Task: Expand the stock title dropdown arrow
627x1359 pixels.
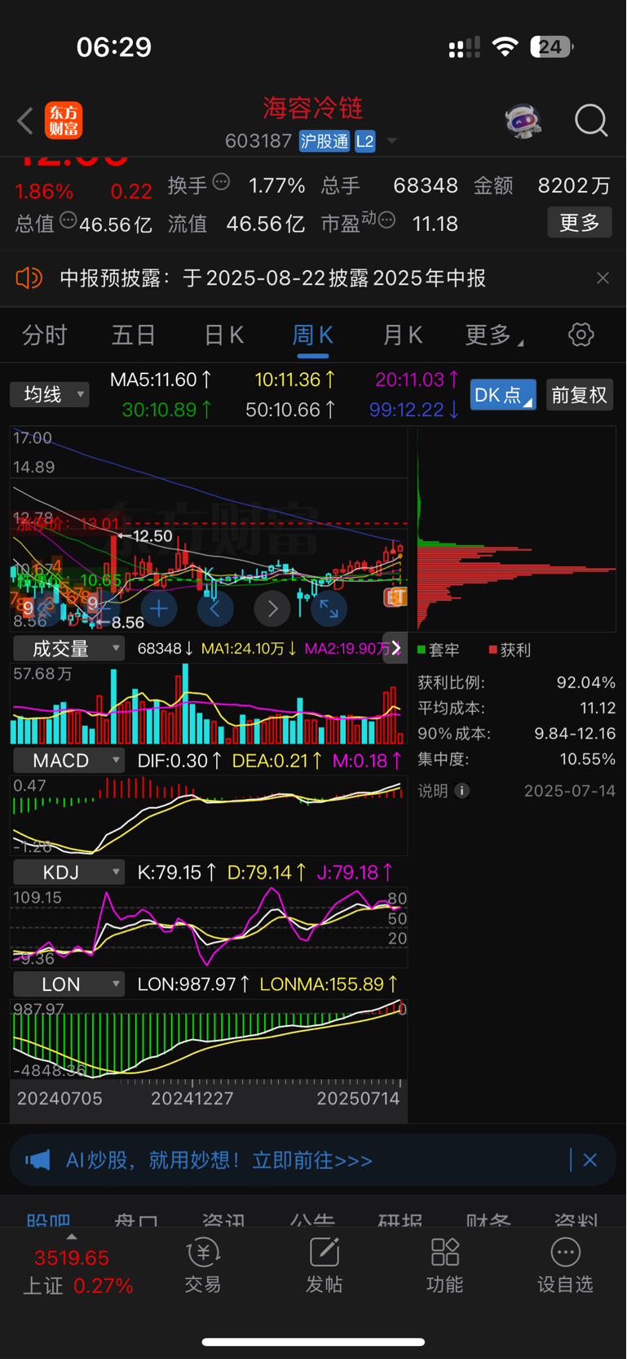Action: pos(392,141)
